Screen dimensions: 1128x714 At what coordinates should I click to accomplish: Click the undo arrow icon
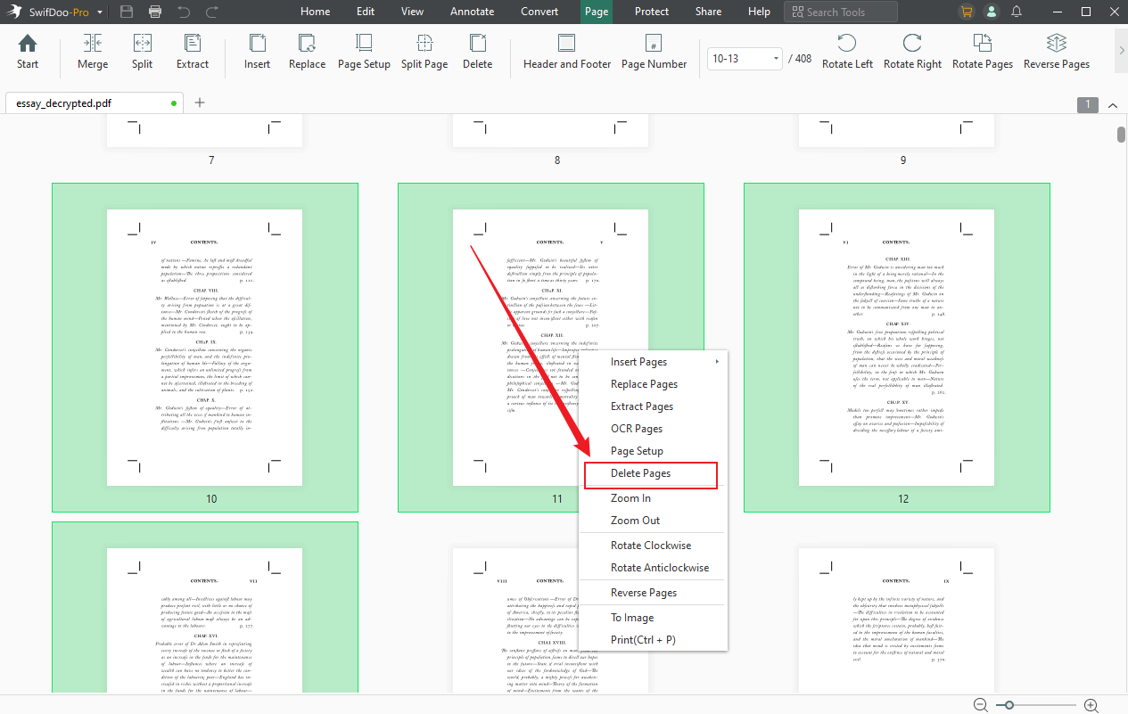[x=185, y=12]
